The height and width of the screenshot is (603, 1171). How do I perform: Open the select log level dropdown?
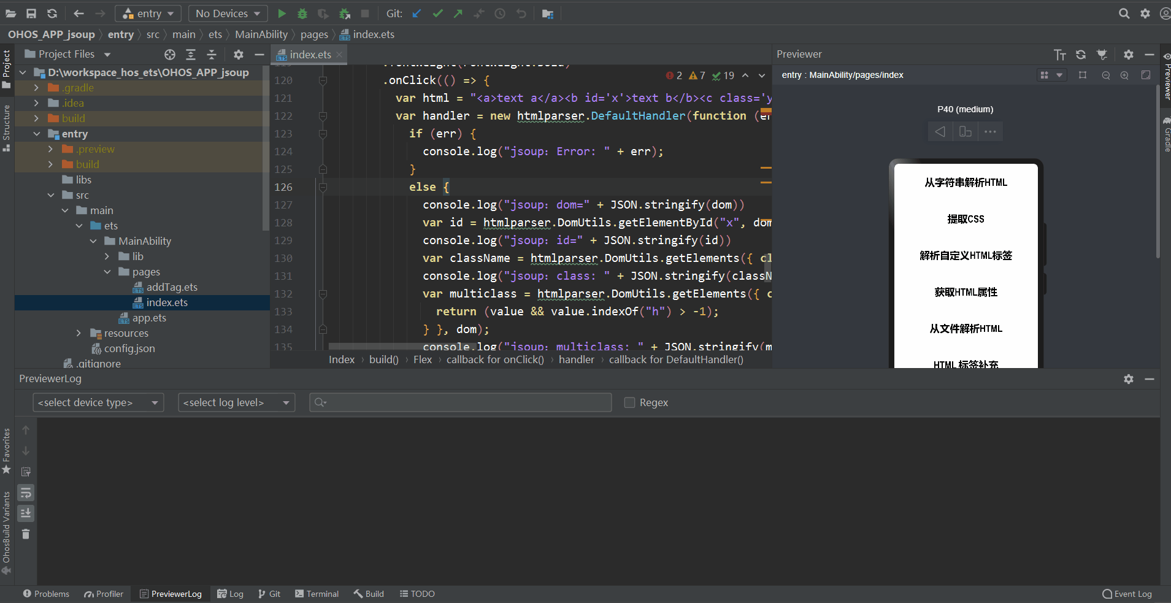click(236, 402)
